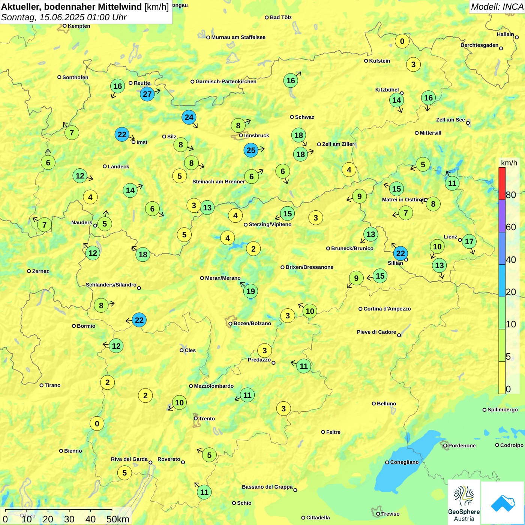Click the Innsbruck city label
The image size is (525, 525).
256,135
